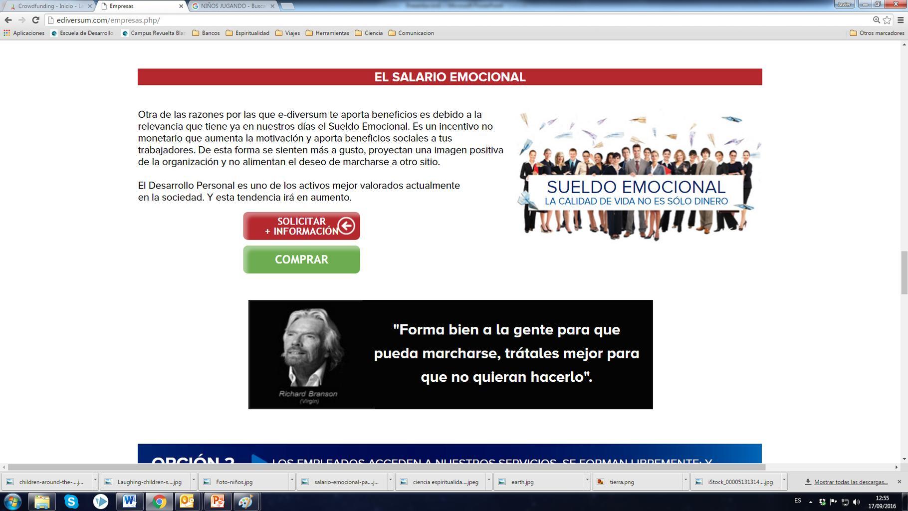Switch to the NIÑOS JUGANDO tab
908x511 pixels.
point(232,6)
